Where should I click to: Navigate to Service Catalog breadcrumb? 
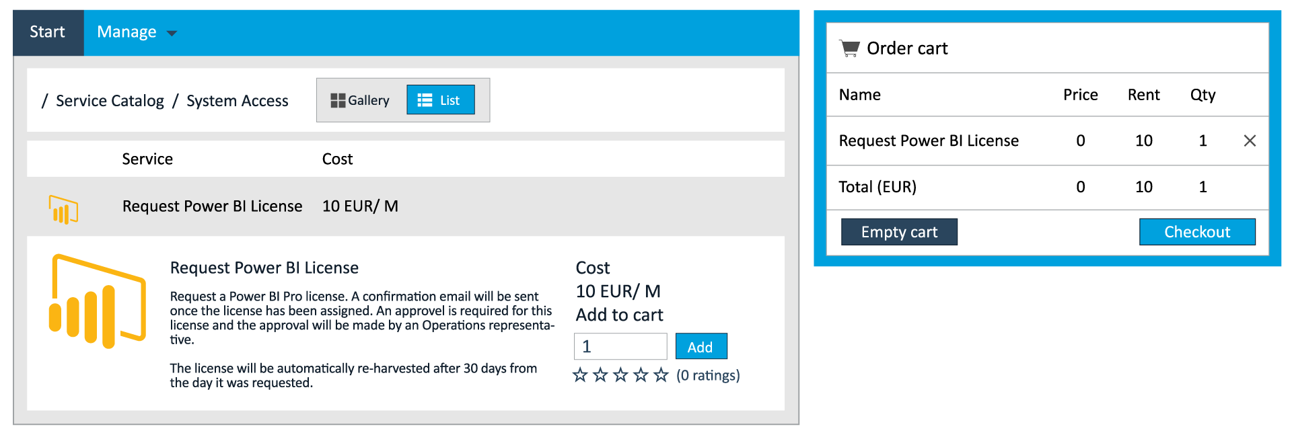pos(110,101)
